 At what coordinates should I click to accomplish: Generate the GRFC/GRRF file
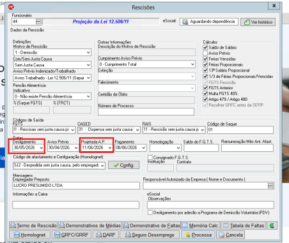pyautogui.click(x=72, y=235)
